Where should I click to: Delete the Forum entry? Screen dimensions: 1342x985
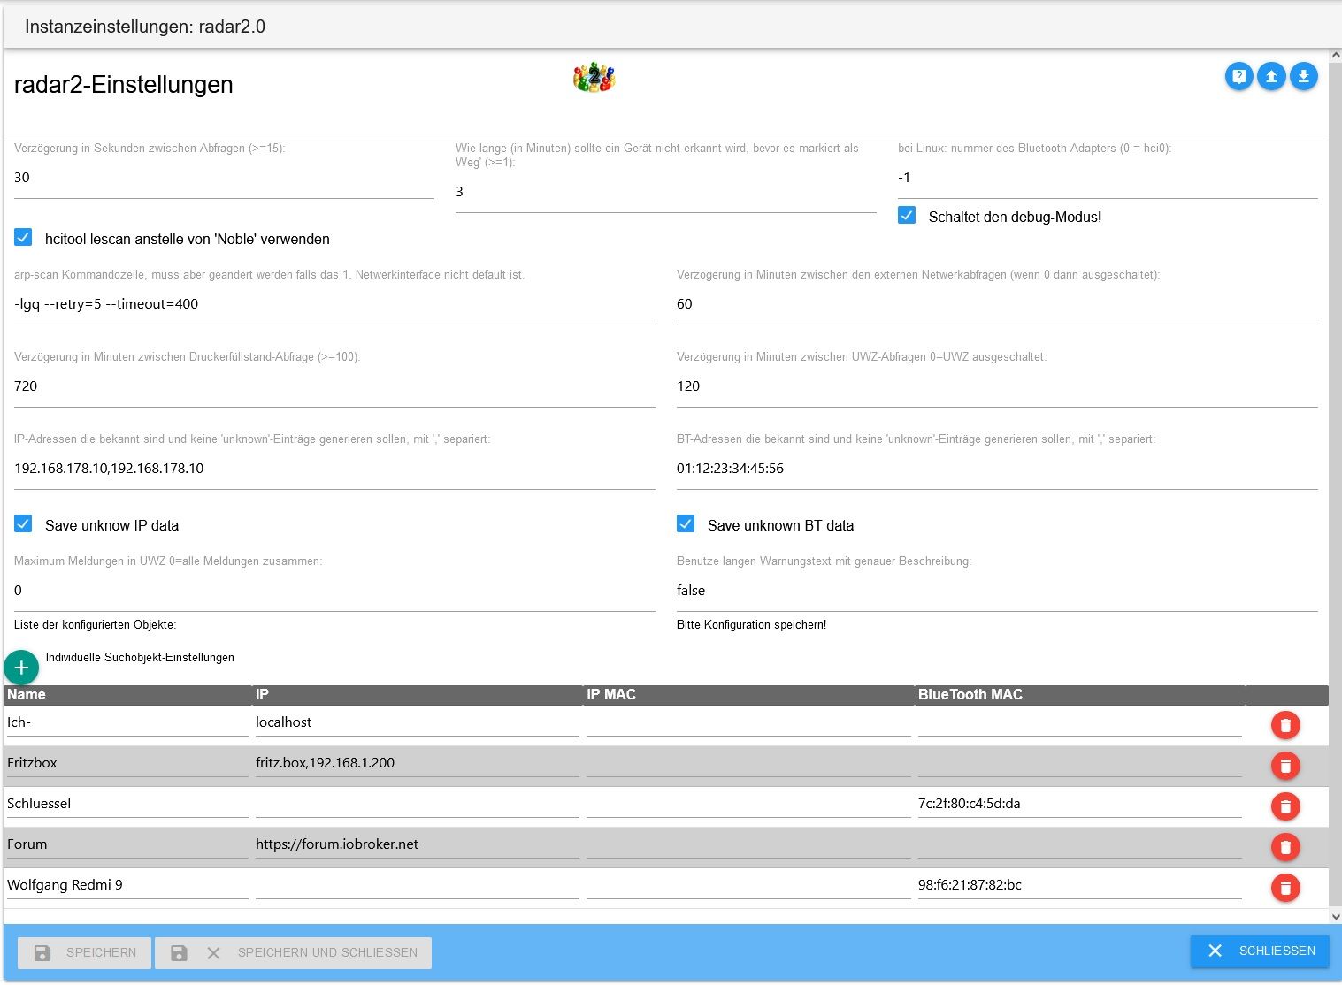(1285, 847)
